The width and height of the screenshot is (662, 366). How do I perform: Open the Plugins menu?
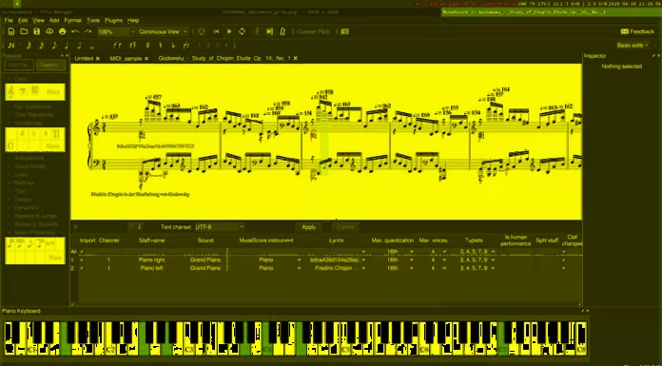[113, 20]
